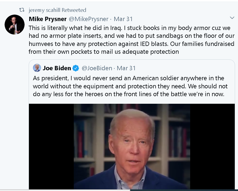This screenshot has height=191, width=238.
Task: Click the black letterbox area right of video
Action: click(x=212, y=146)
